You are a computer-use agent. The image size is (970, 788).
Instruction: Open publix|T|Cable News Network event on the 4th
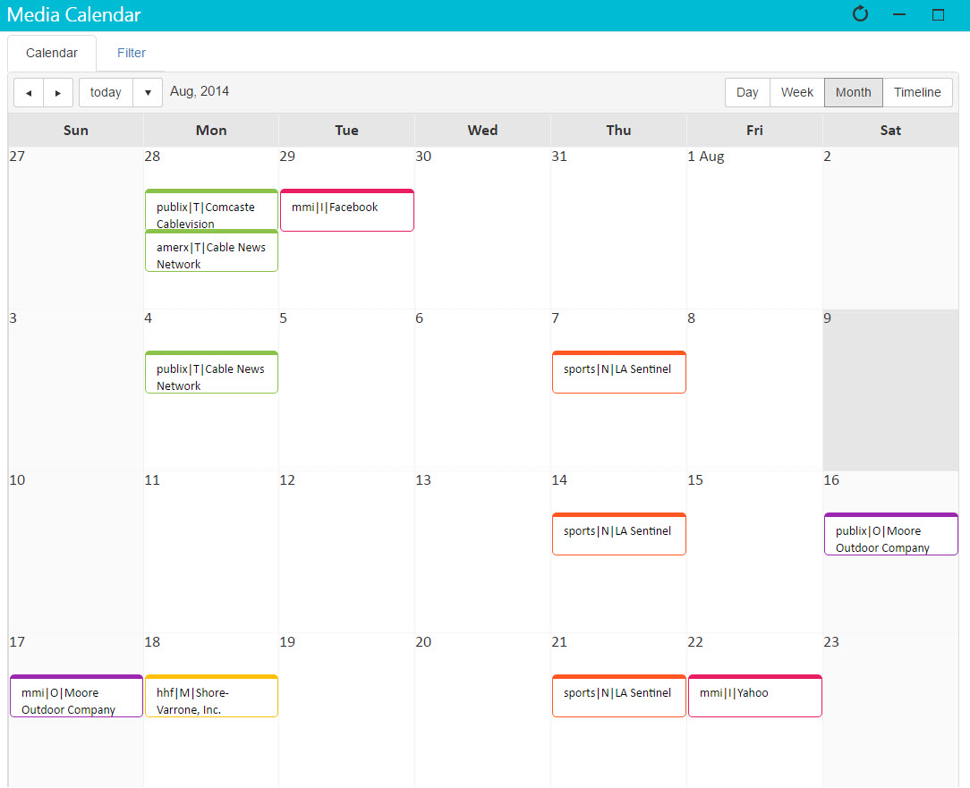(211, 372)
